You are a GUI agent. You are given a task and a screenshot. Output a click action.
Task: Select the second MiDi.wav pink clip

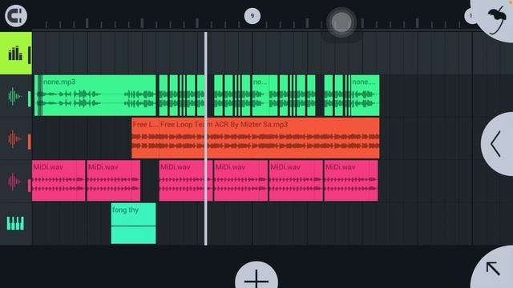[114, 181]
